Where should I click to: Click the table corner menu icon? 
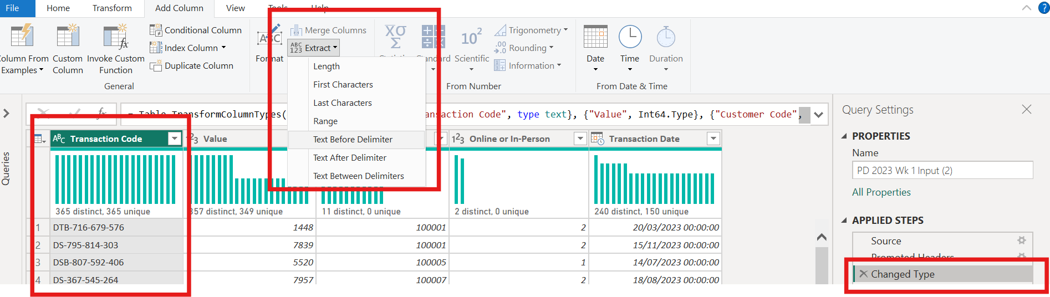(x=40, y=139)
